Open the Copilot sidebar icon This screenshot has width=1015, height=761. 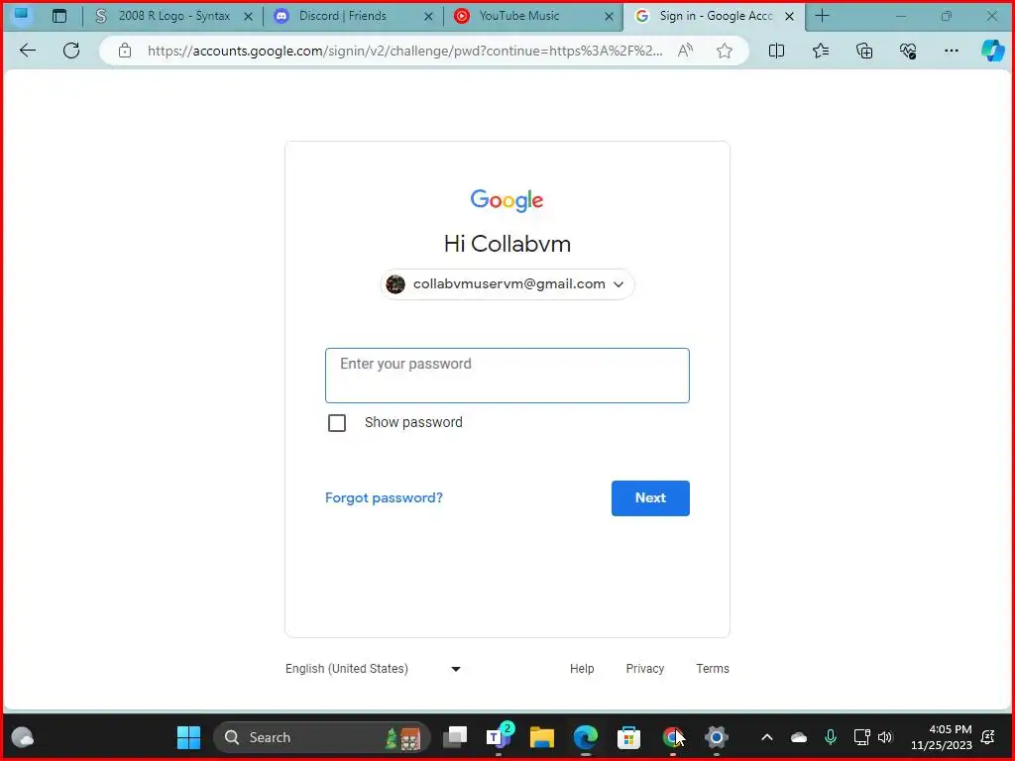point(993,51)
